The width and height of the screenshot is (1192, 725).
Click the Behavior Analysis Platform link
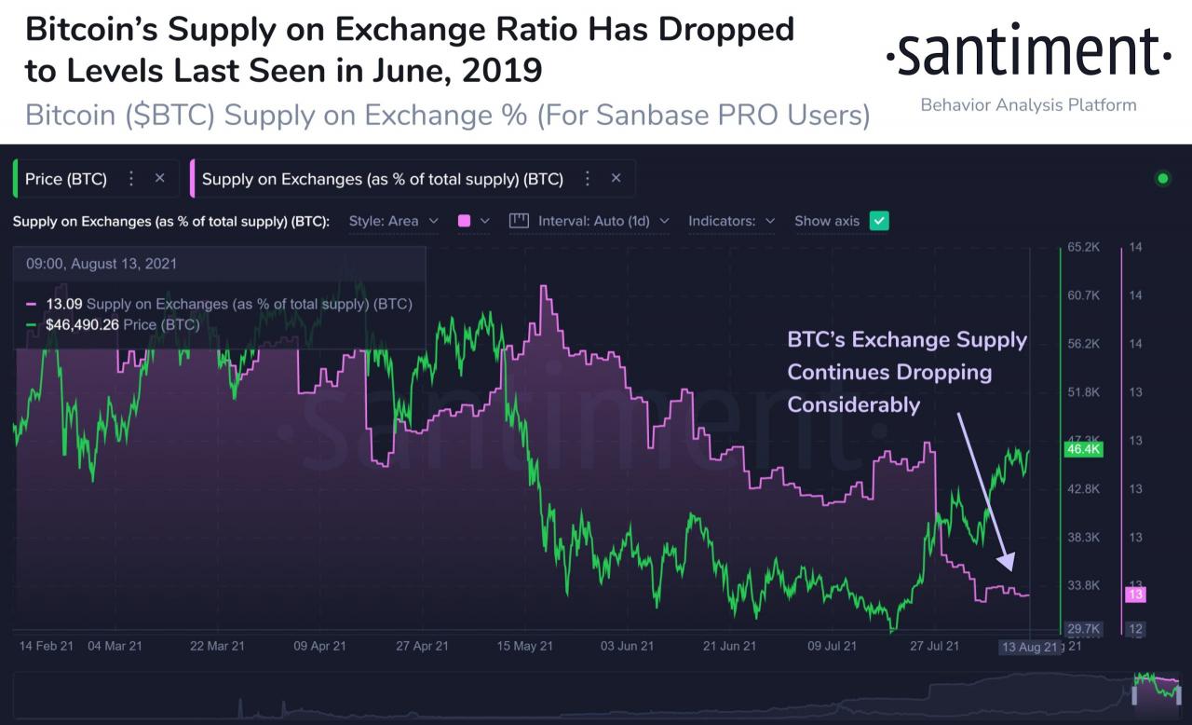(x=1028, y=105)
